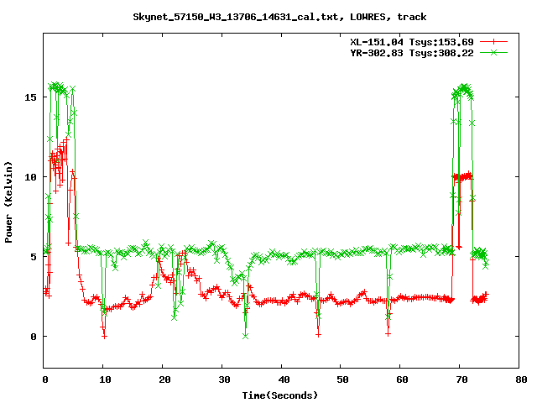
Task: Click x-axis tick label 80
Action: coord(522,379)
